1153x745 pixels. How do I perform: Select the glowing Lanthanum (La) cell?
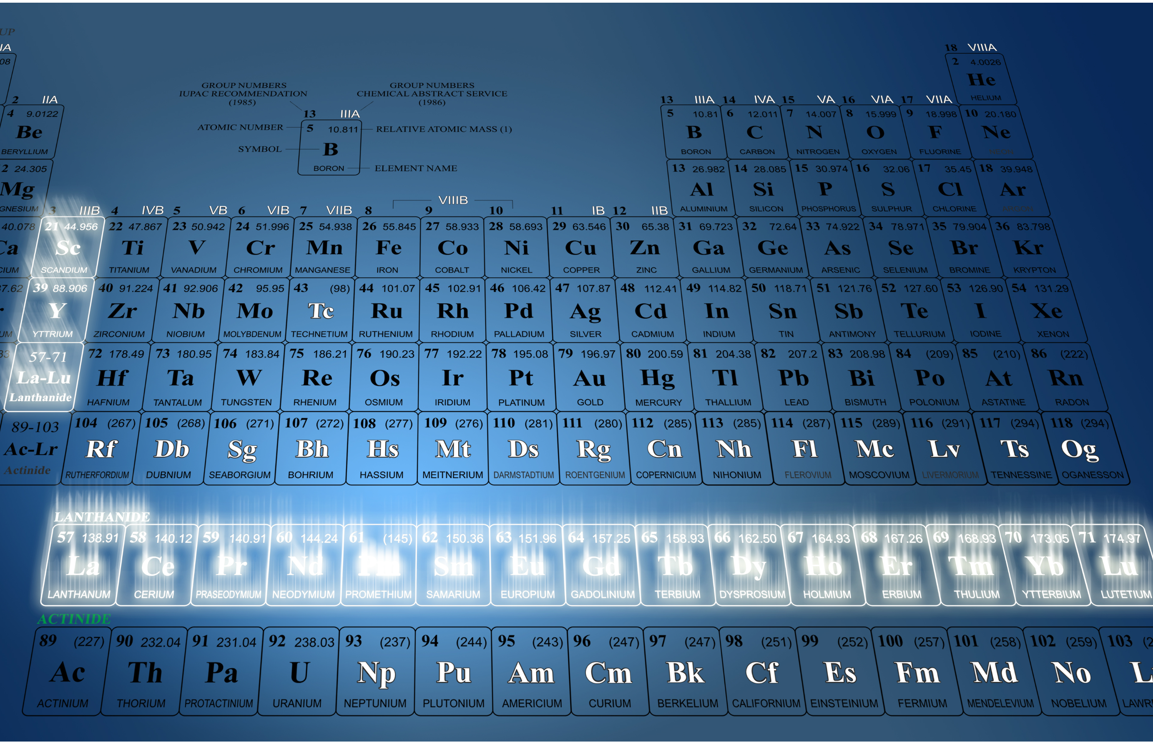pos(83,565)
